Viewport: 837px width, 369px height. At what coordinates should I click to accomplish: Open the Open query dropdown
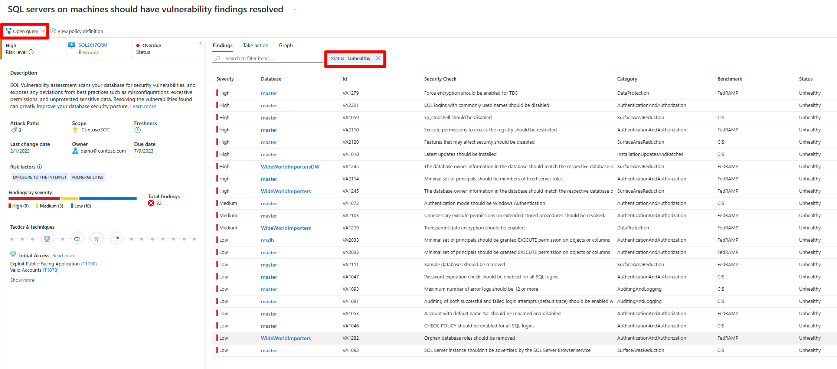[25, 31]
